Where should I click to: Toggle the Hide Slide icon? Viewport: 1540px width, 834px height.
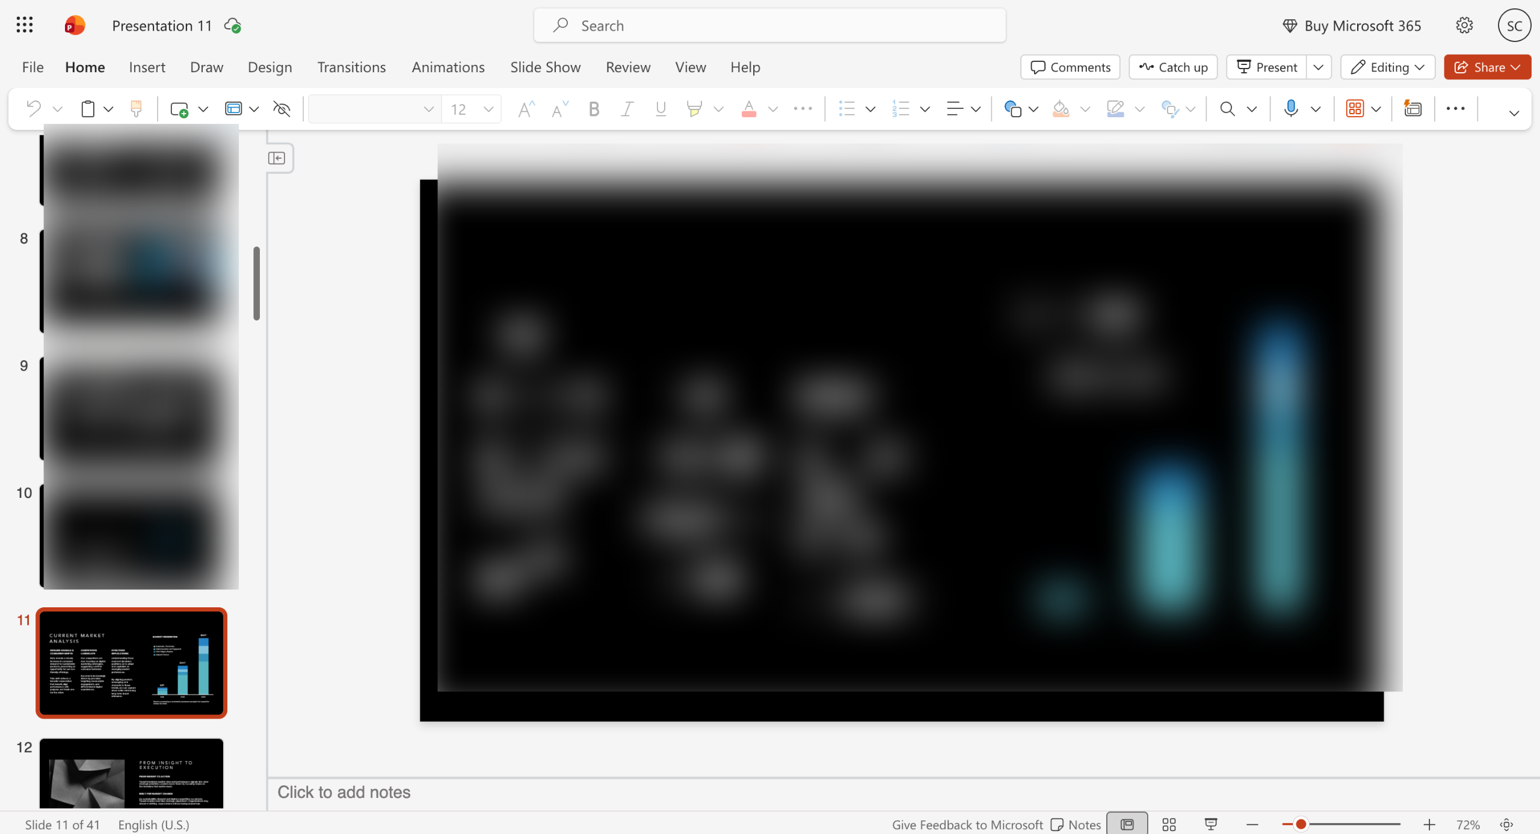pos(282,109)
